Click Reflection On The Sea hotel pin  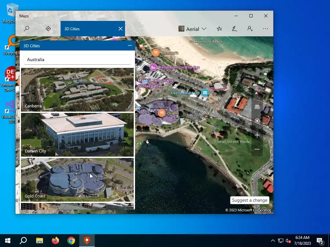(153, 67)
